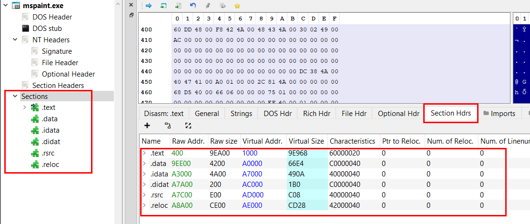The height and width of the screenshot is (224, 530).
Task: Open the General tab
Action: click(207, 114)
